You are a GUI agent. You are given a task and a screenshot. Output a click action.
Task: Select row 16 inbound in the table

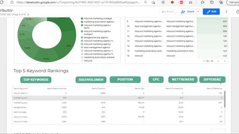point(177,56)
